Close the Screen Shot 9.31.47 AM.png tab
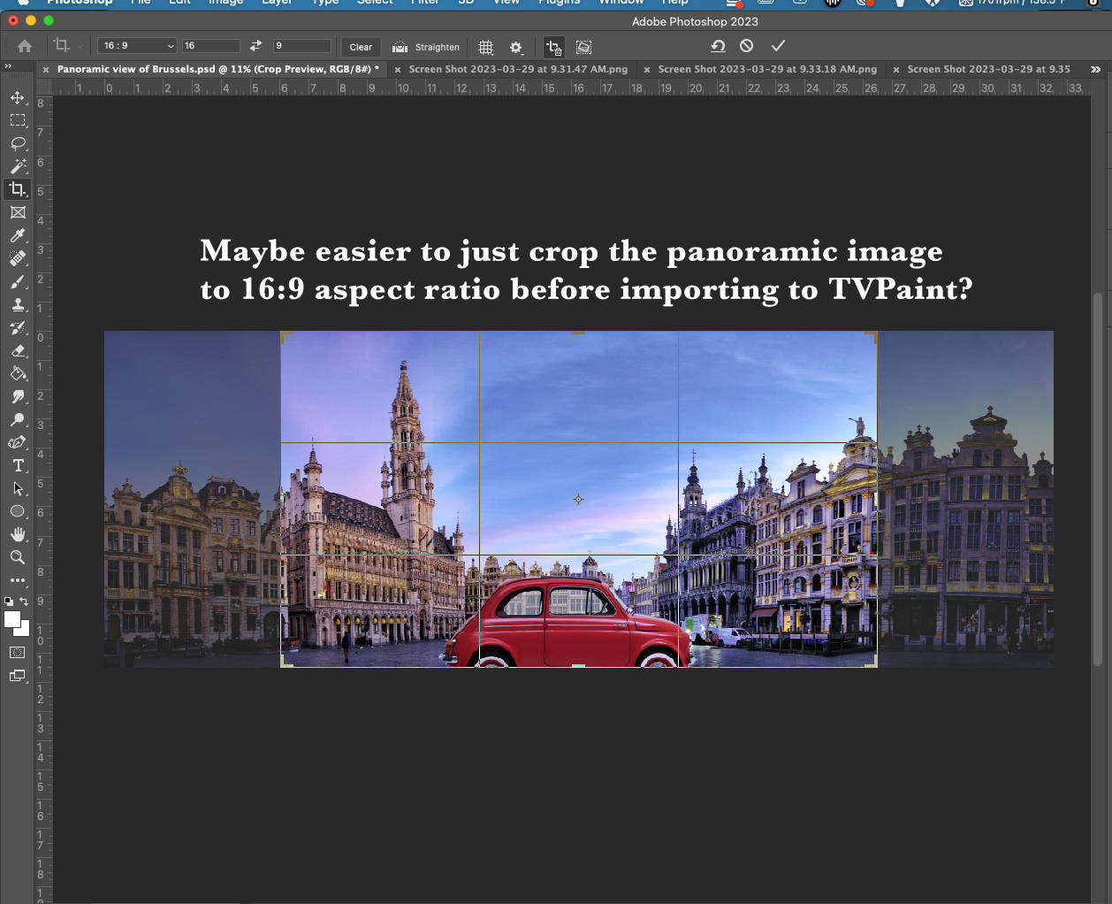Viewport: 1112px width, 904px height. pyautogui.click(x=398, y=70)
